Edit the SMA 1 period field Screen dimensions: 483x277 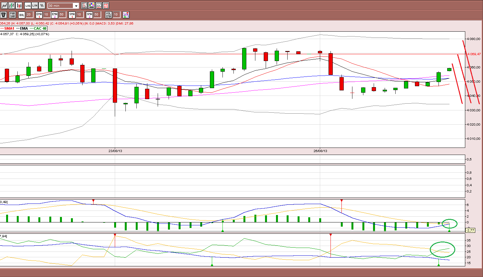coord(79,15)
